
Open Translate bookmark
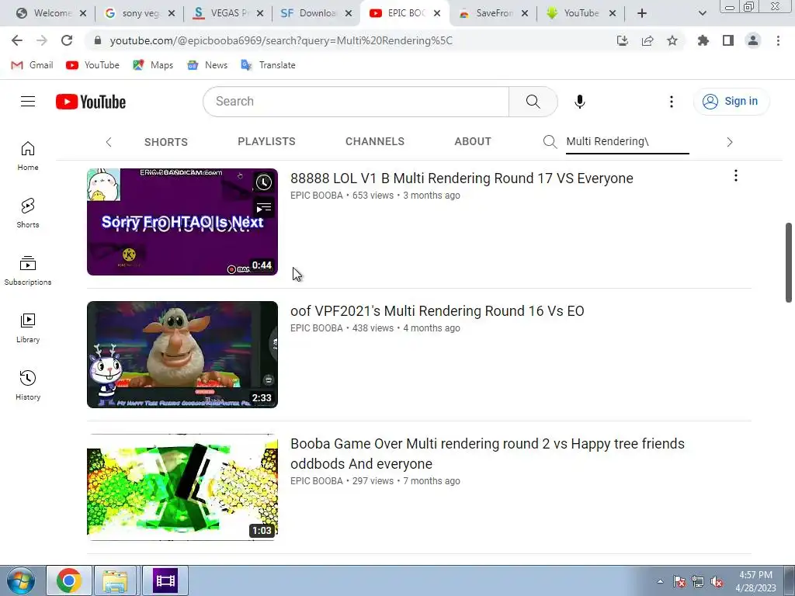[x=268, y=65]
